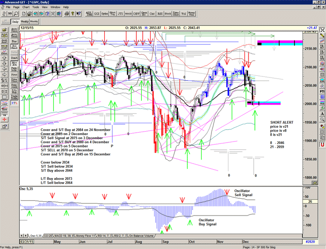This screenshot has height=249, width=326.
Task: Click the Auto Gann button
Action: click(x=13, y=30)
